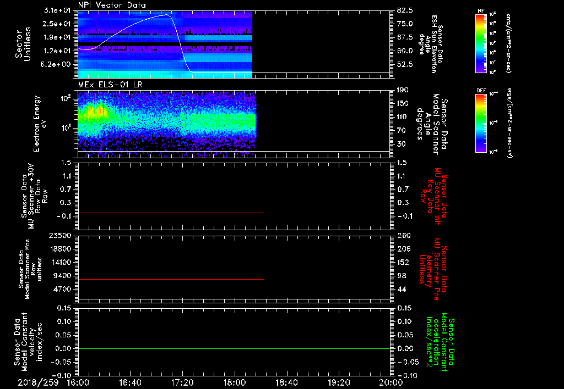Click the 'MU Scanner +30V Raw Data' axis title
This screenshot has height=389, width=564.
click(x=34, y=196)
